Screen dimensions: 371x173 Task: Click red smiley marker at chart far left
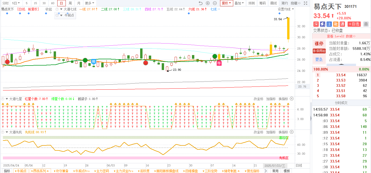coord(7,62)
